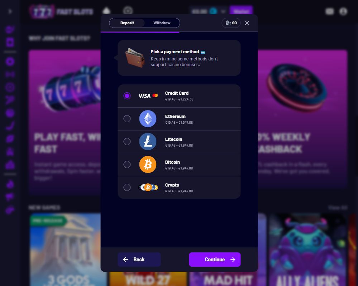The width and height of the screenshot is (358, 286).
Task: Select the generic Crypto radio option
Action: pyautogui.click(x=127, y=187)
